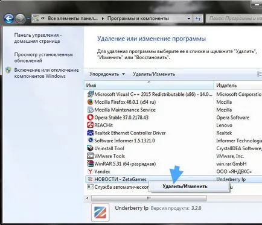Viewport: 262px width, 225px height.
Task: Open the 'Упорядочить' dropdown menu
Action: tap(107, 74)
